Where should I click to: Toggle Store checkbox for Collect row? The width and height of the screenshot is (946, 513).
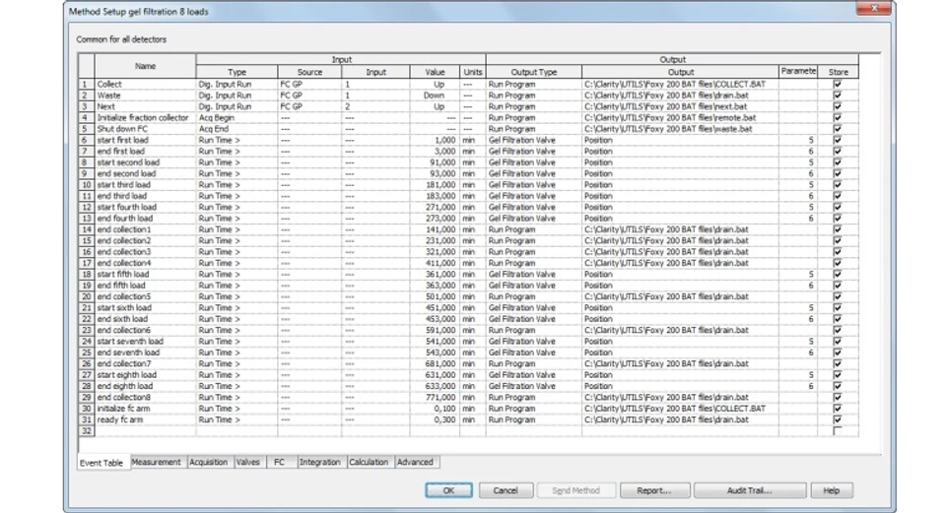click(838, 85)
